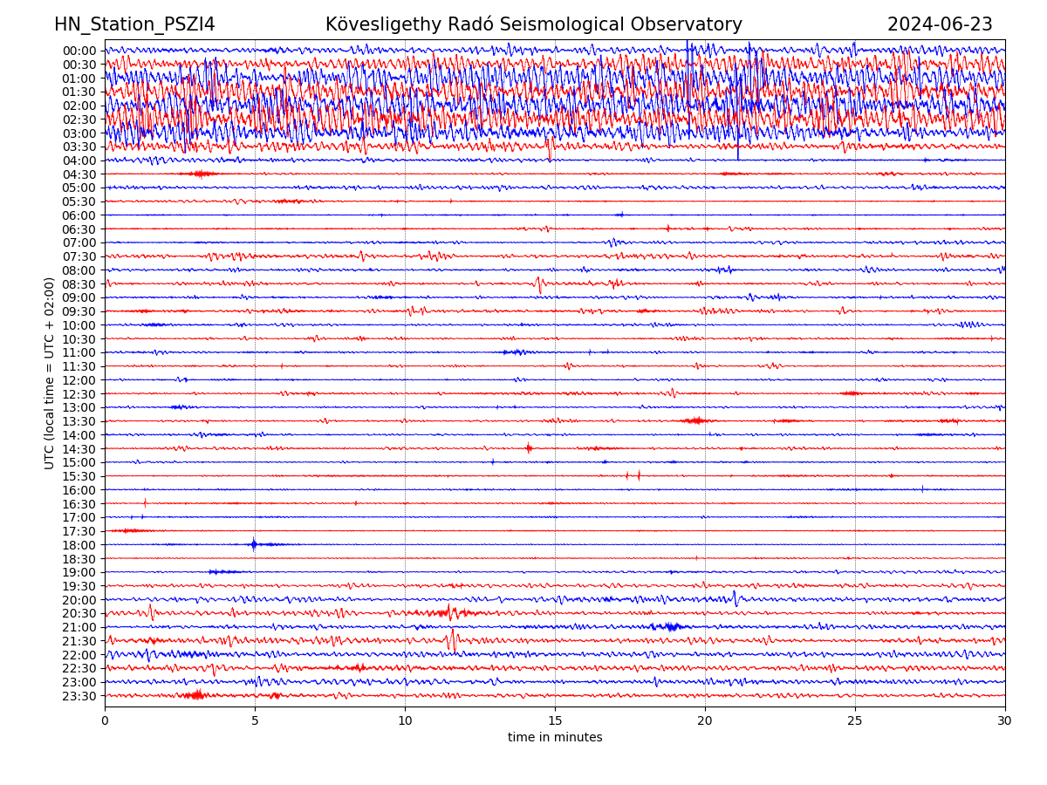Image resolution: width=1047 pixels, height=785 pixels.
Task: Click the x-axis tick label 5
Action: point(255,720)
